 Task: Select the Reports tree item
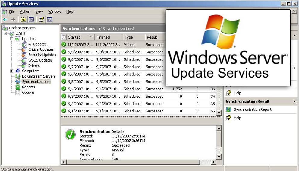click(x=28, y=87)
